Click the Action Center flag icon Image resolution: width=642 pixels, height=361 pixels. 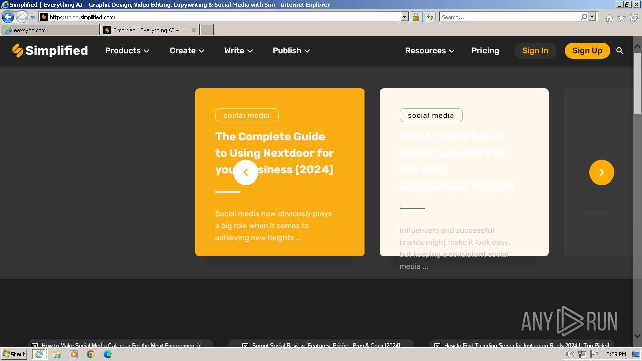pos(594,354)
